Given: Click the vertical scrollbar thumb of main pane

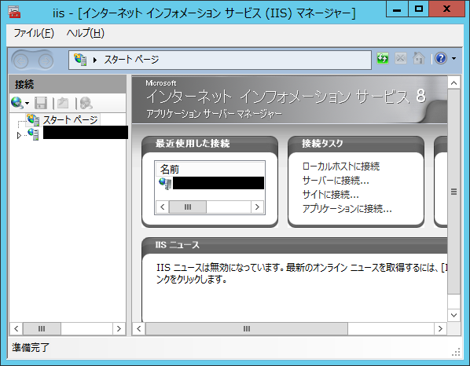Looking at the screenshot, I should [x=453, y=192].
